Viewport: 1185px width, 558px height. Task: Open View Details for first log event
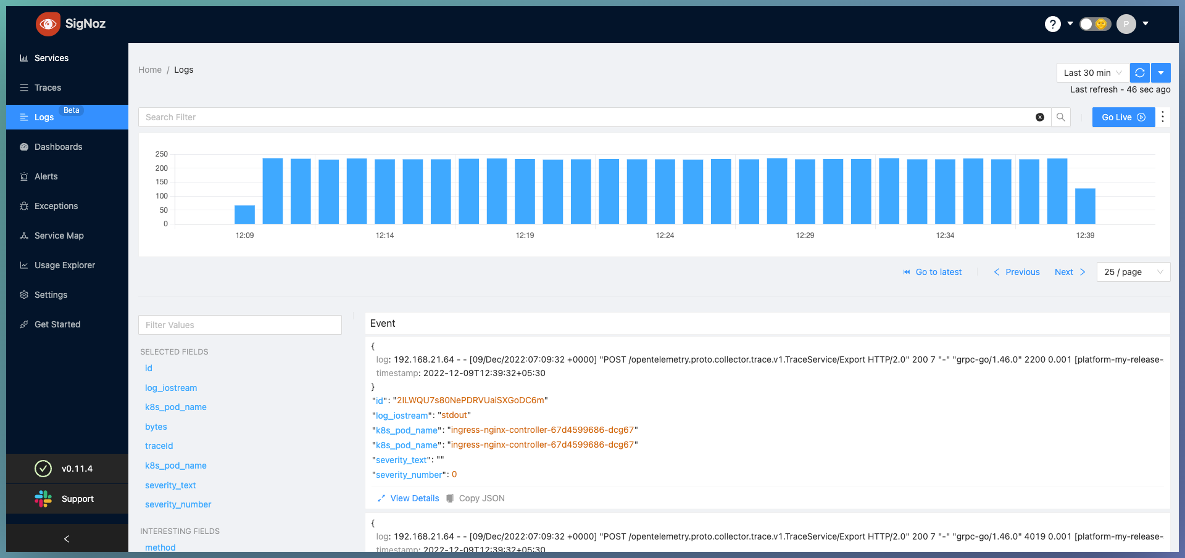[x=409, y=498]
